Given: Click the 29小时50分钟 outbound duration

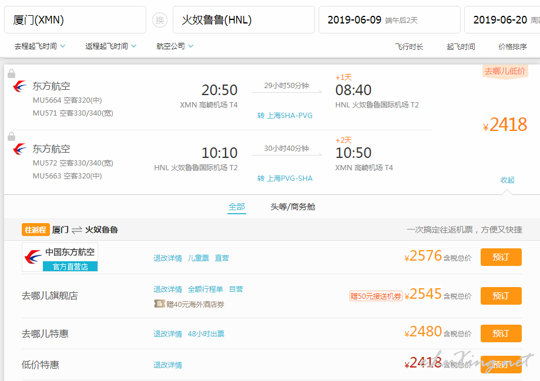Looking at the screenshot, I should point(287,86).
